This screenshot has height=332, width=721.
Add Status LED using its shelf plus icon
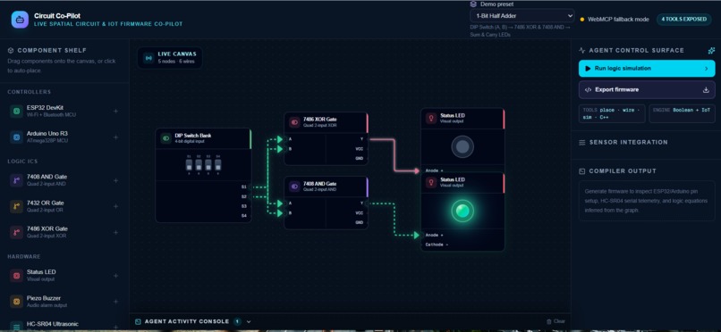pos(115,276)
